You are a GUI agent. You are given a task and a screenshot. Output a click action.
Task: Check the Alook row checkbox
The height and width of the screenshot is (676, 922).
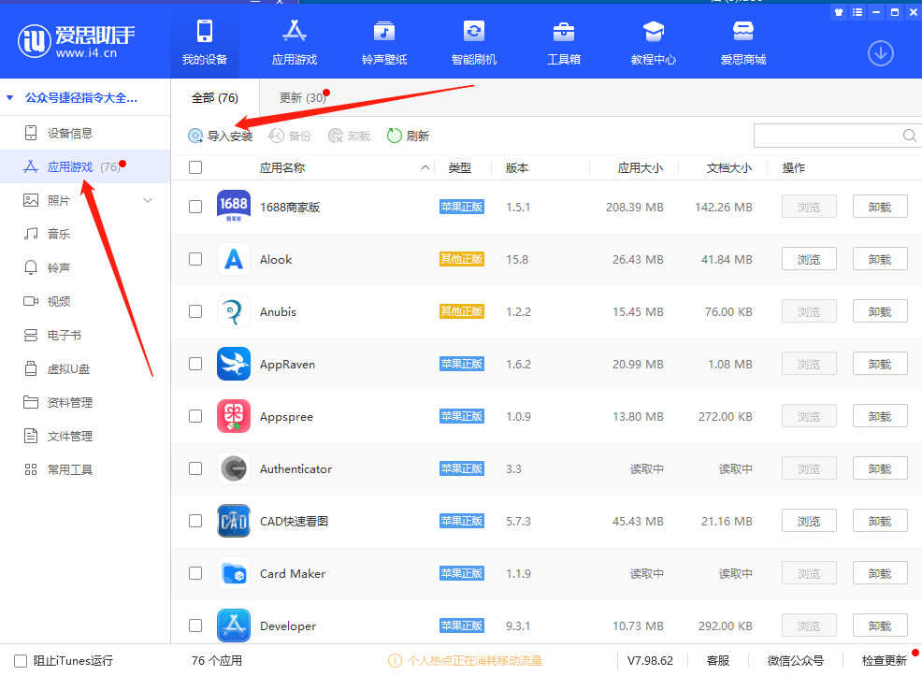[195, 259]
